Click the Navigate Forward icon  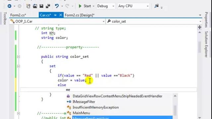[20, 6]
